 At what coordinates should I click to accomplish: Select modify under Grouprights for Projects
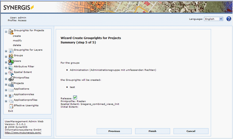pos(17,40)
